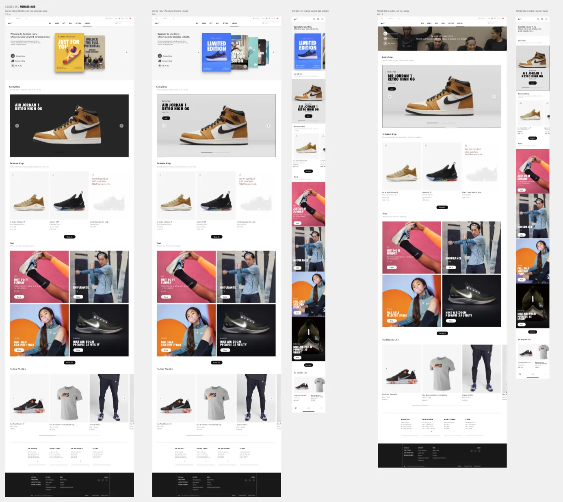Click the Member Home icon in the leftmost artboard sidebar
The height and width of the screenshot is (502, 563).
point(13,56)
